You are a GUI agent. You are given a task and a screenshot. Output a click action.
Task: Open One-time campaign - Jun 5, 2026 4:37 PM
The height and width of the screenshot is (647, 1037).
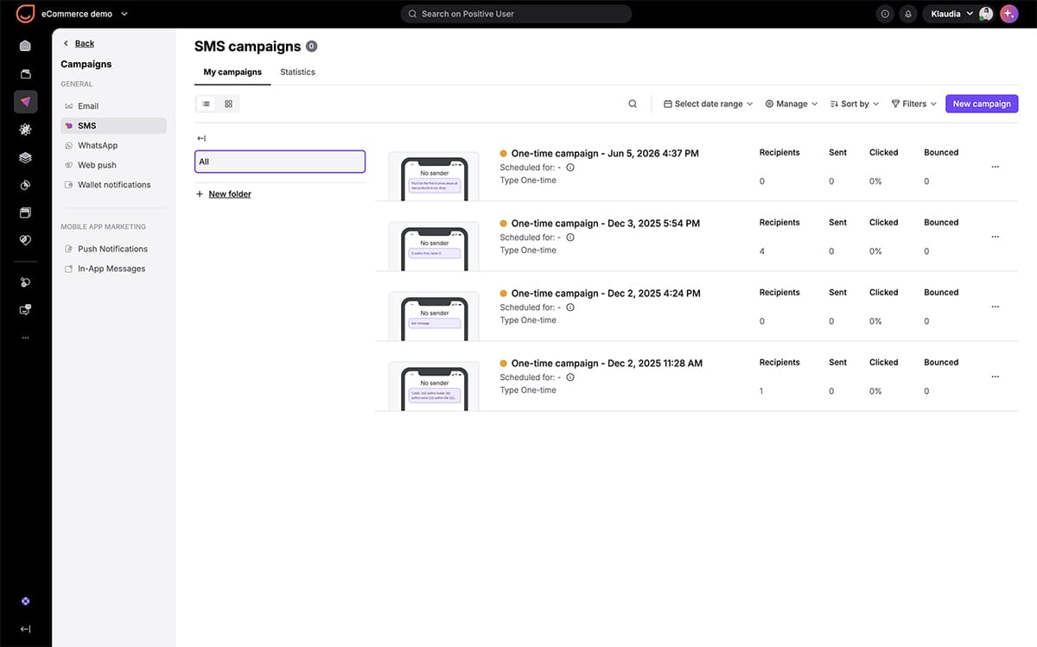[x=605, y=154]
